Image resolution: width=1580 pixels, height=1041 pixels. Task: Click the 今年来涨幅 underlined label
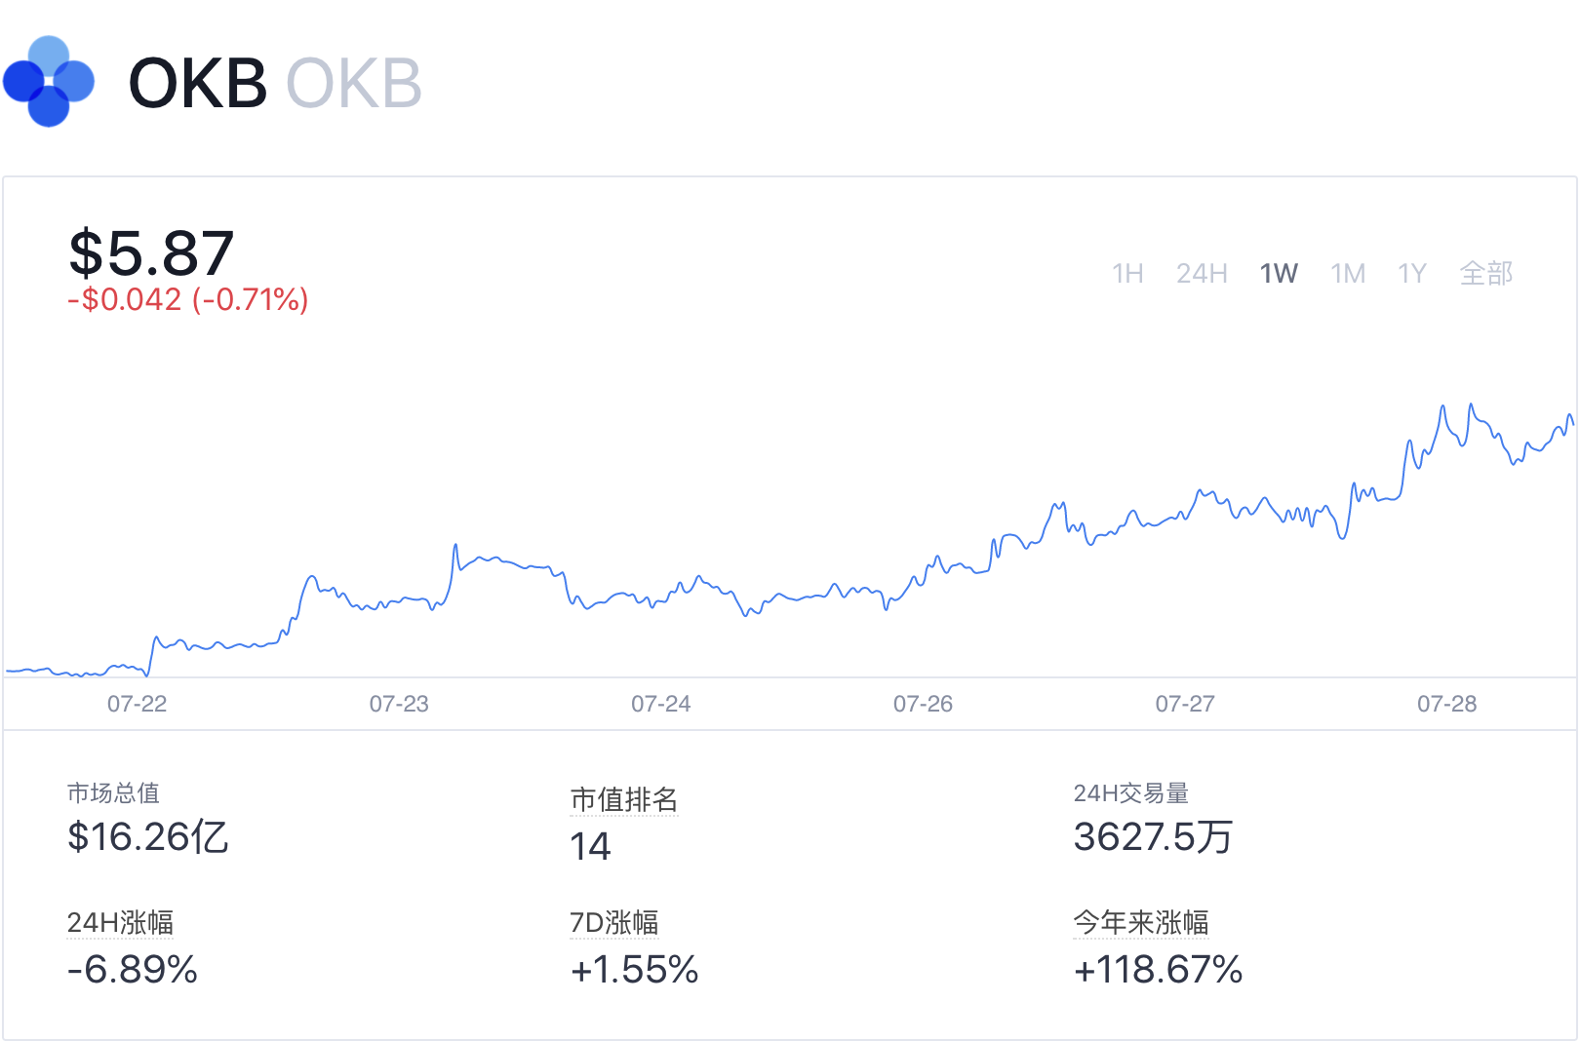(1141, 922)
